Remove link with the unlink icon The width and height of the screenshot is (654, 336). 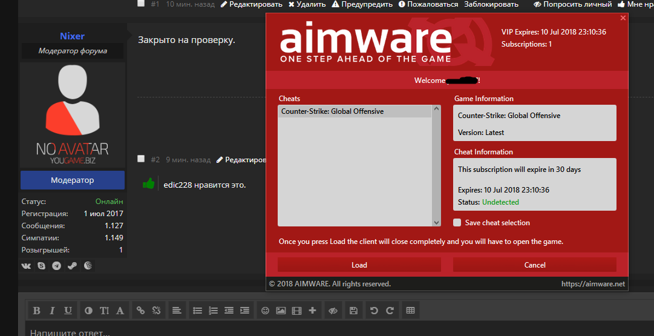pyautogui.click(x=157, y=311)
